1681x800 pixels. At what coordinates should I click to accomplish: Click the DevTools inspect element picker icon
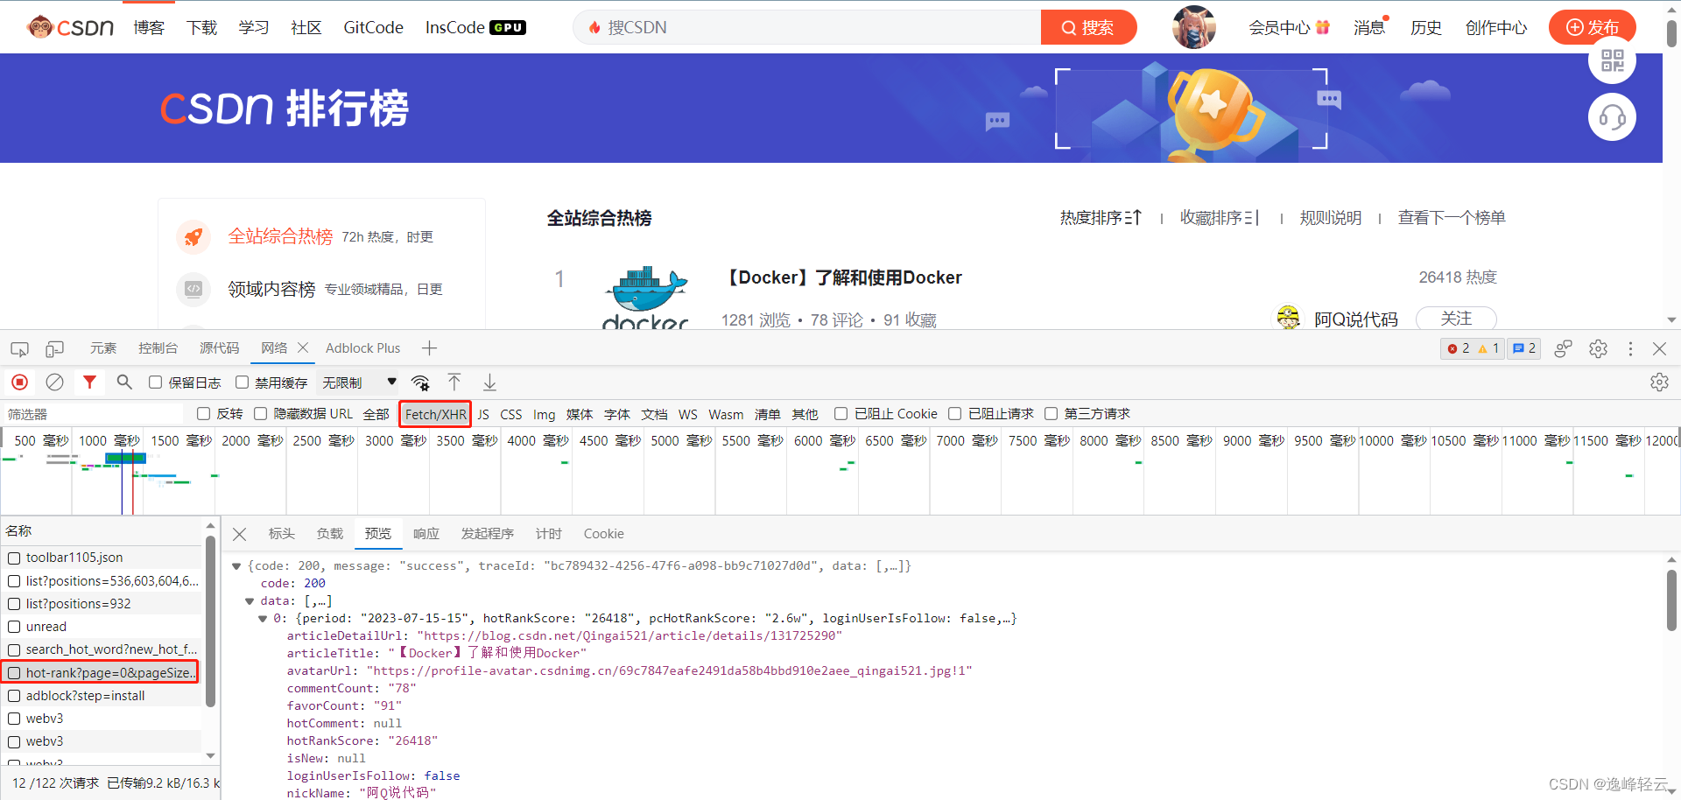[x=19, y=349]
